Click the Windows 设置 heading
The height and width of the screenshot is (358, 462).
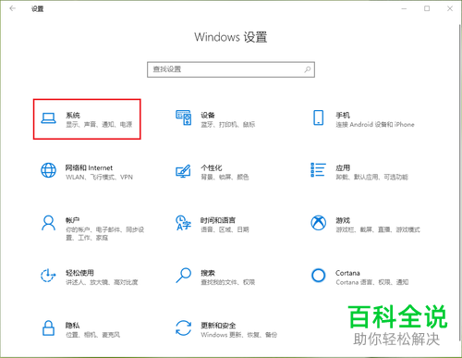click(231, 37)
